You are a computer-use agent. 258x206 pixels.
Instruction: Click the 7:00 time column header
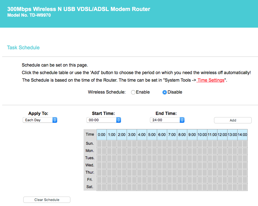pyautogui.click(x=172, y=134)
